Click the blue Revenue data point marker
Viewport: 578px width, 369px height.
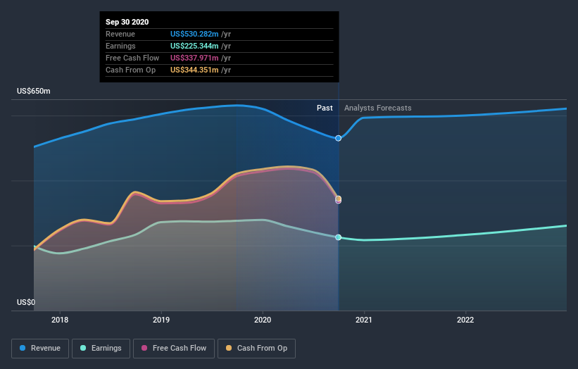pyautogui.click(x=339, y=138)
